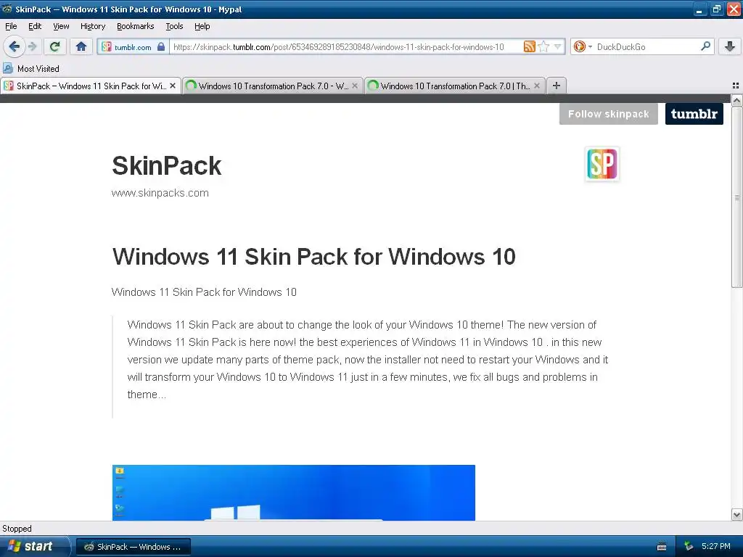
Task: Click in the DuckDuckGo search field
Action: 646,47
